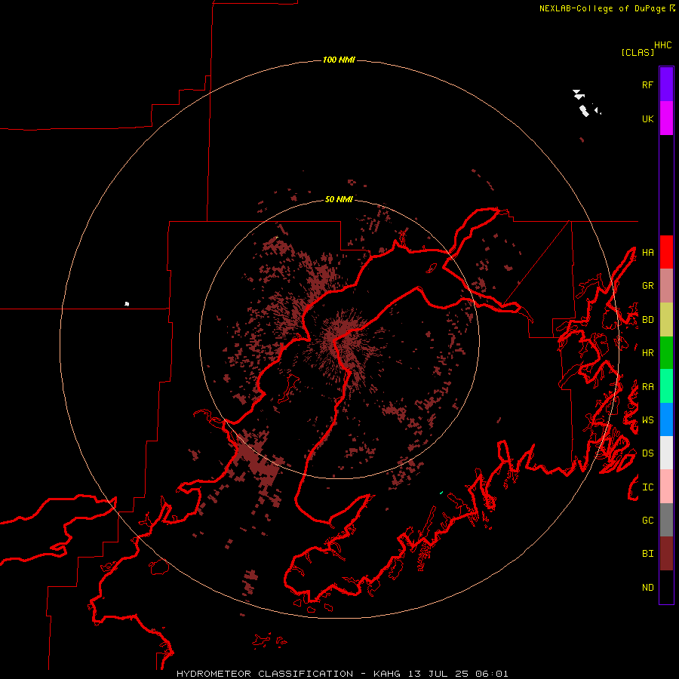Select the WS blue legend swatch
Screen dimensions: 679x679
coord(666,419)
